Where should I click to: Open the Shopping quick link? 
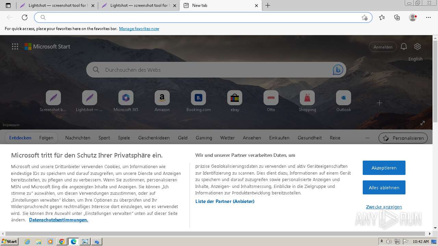pos(307,101)
